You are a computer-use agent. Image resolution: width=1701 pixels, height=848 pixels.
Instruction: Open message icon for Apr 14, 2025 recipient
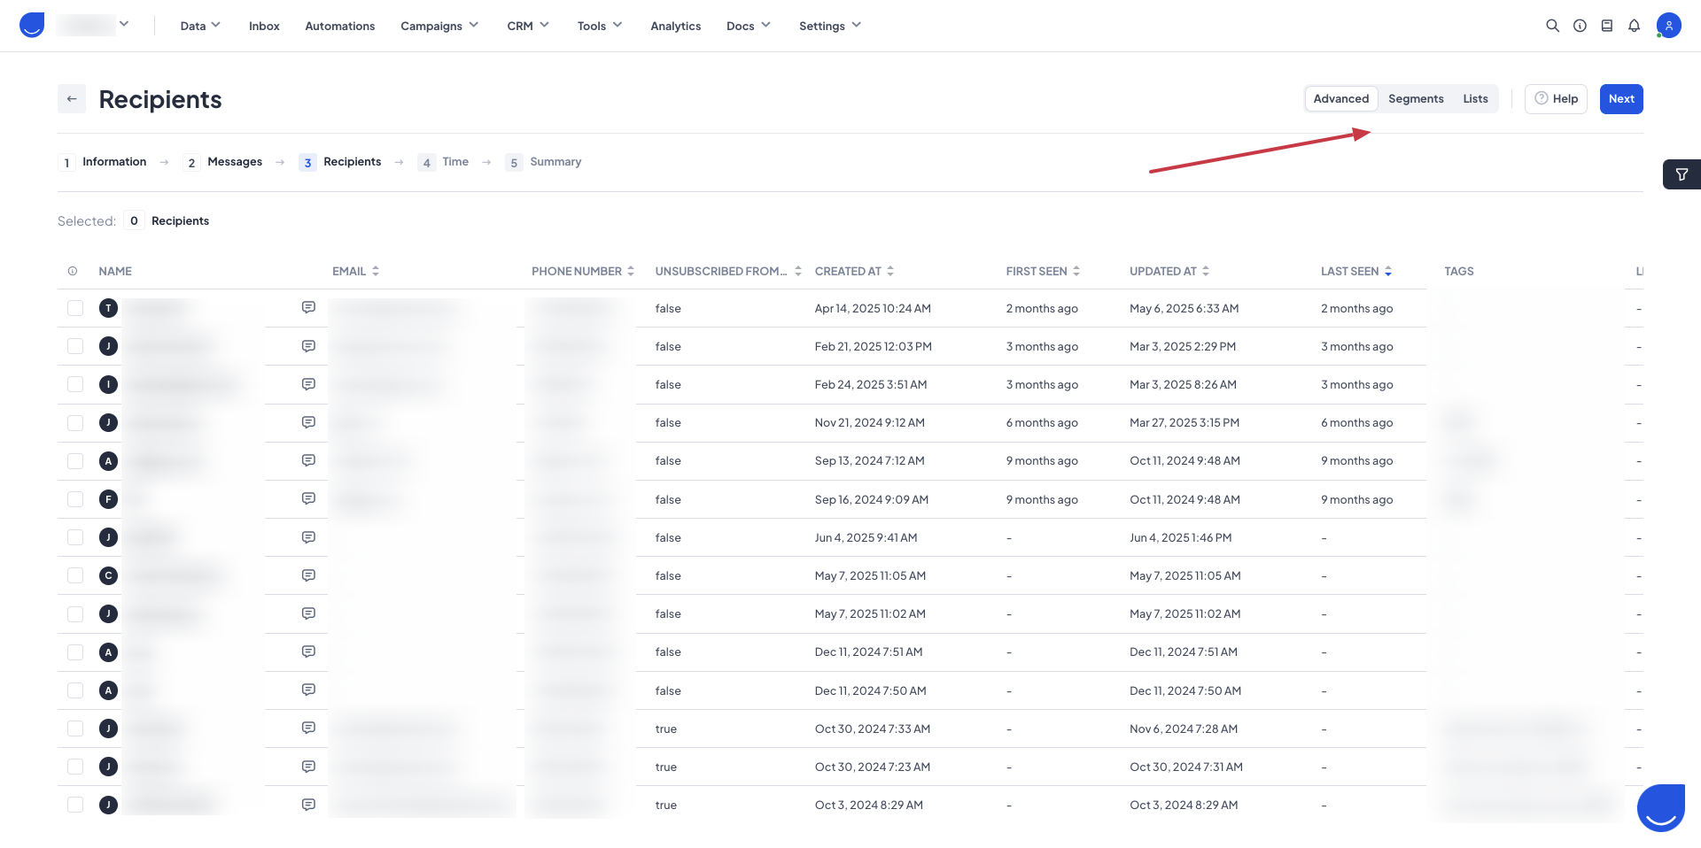308,308
